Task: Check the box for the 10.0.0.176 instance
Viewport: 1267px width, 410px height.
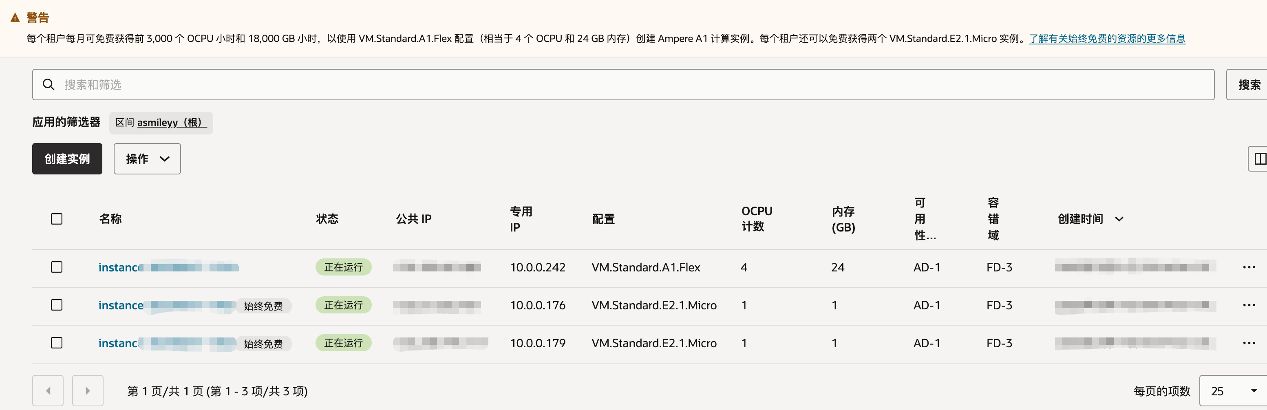Action: 57,305
